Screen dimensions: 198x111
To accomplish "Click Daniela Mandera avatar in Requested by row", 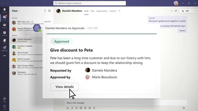I will (88, 70).
